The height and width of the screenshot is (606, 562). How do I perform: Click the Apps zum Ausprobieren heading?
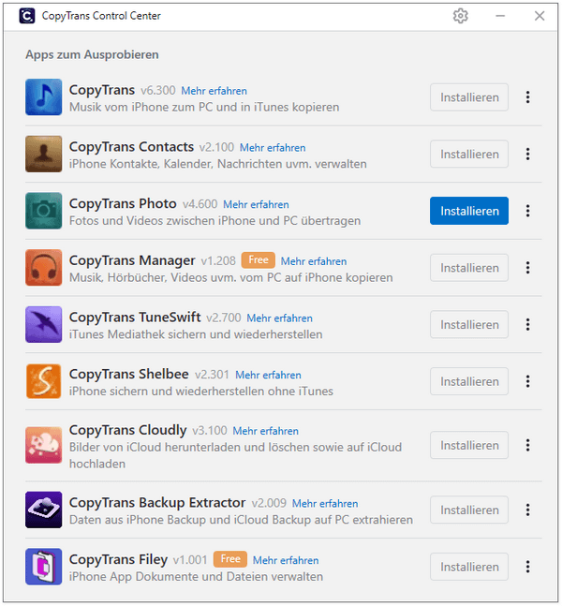click(x=92, y=54)
